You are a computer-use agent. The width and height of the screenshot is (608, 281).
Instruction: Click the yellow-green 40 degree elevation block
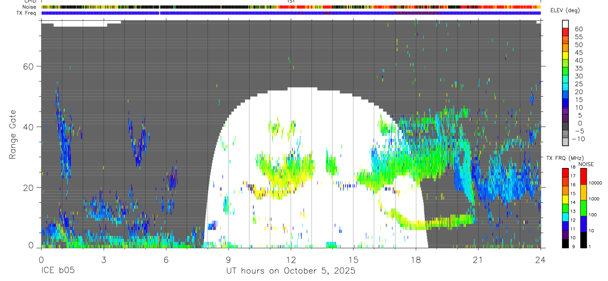click(565, 62)
